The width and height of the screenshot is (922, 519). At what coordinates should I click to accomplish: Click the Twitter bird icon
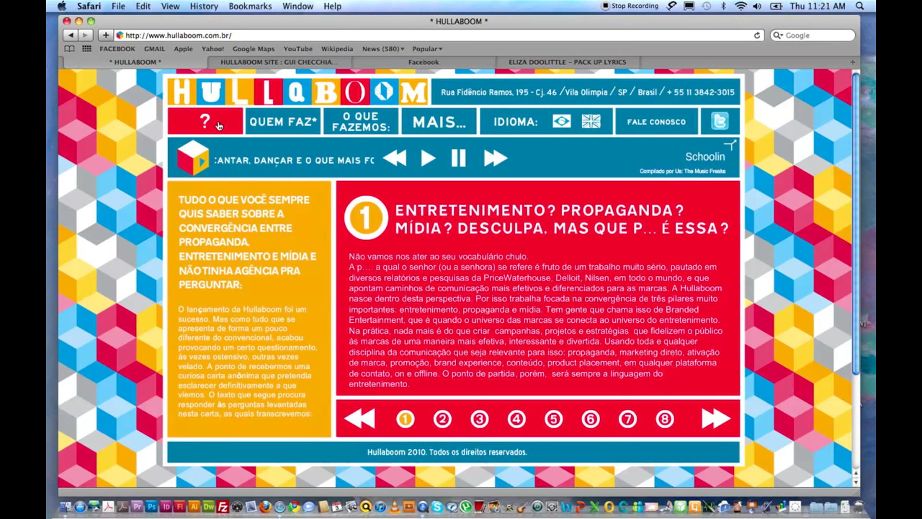tap(719, 121)
